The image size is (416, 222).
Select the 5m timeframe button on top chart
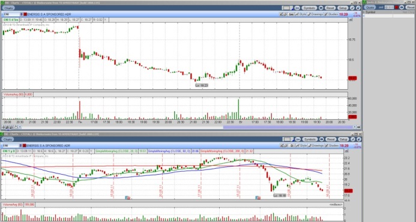click(x=291, y=14)
